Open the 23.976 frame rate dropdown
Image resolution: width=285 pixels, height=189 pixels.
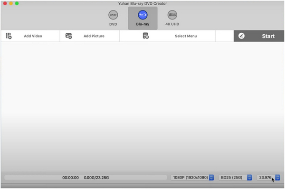[268, 178]
